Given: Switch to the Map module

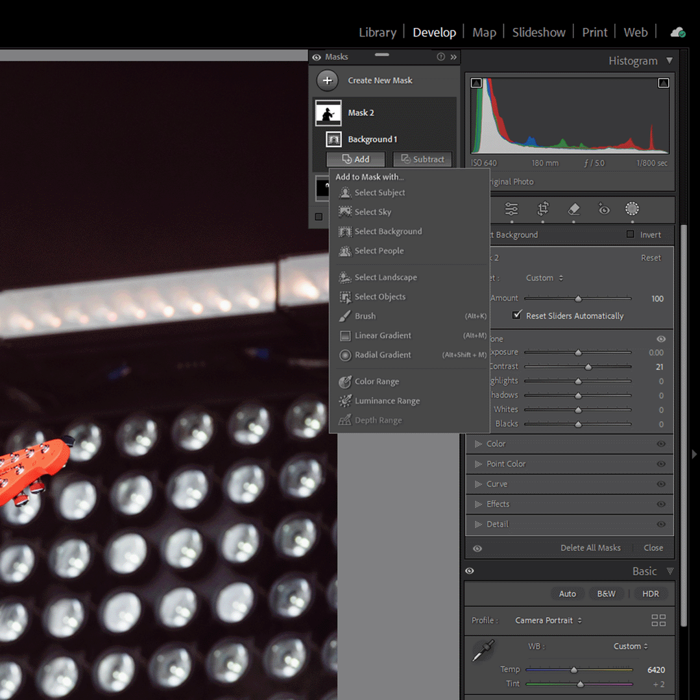Looking at the screenshot, I should 484,32.
